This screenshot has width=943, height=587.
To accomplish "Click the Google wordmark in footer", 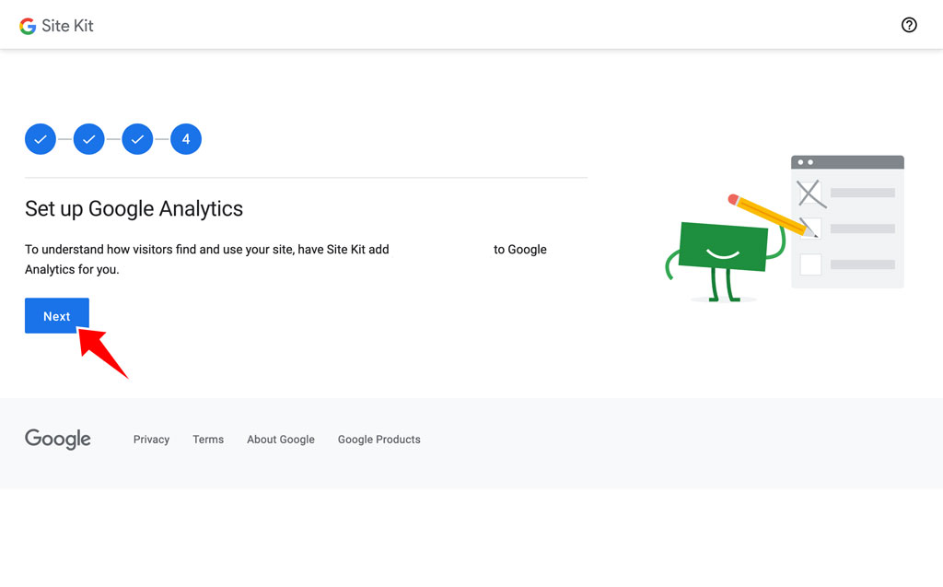I will tap(58, 439).
